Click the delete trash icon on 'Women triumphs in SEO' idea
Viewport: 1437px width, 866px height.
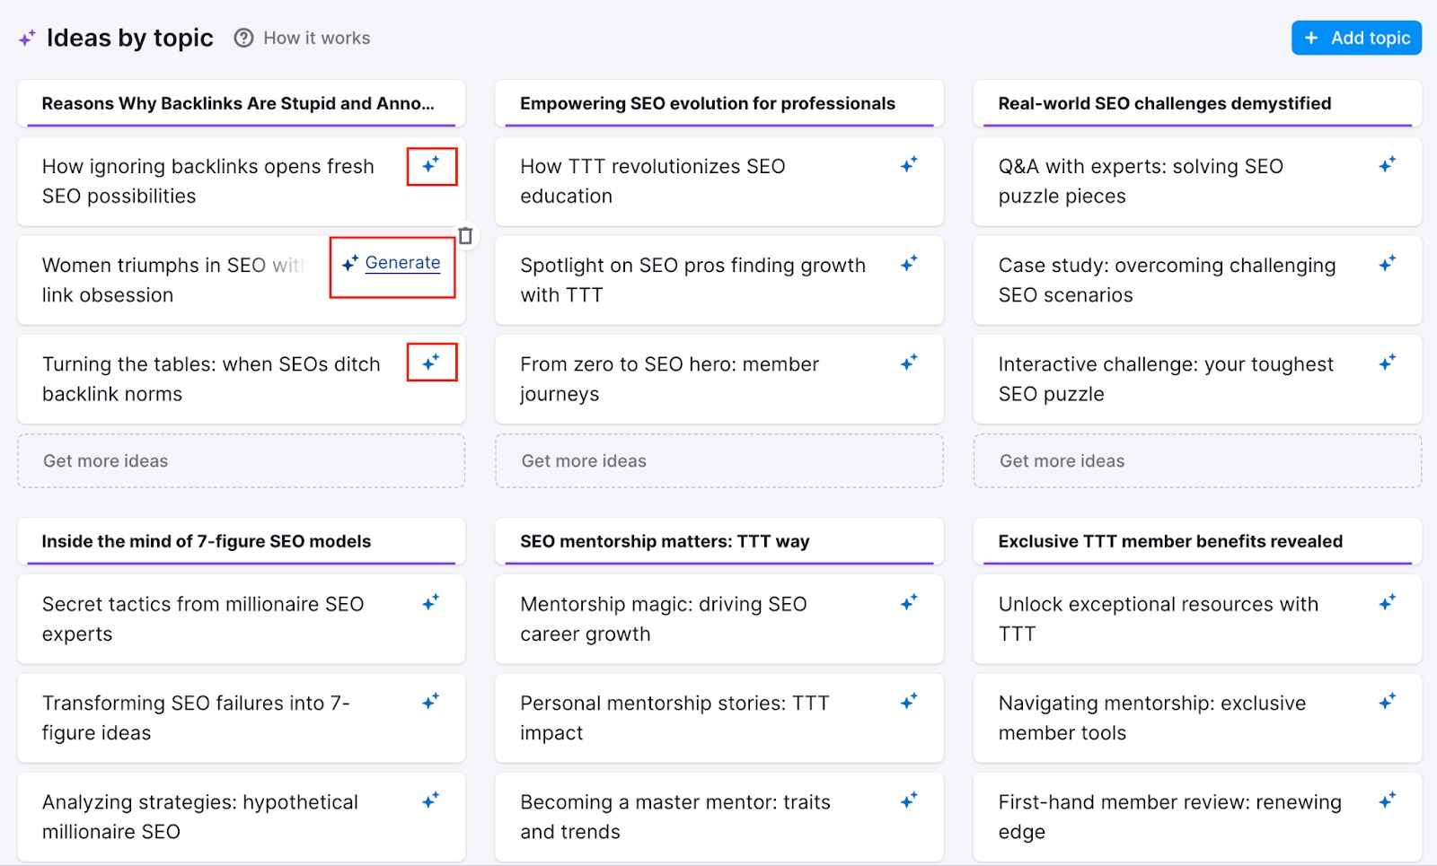coord(467,234)
